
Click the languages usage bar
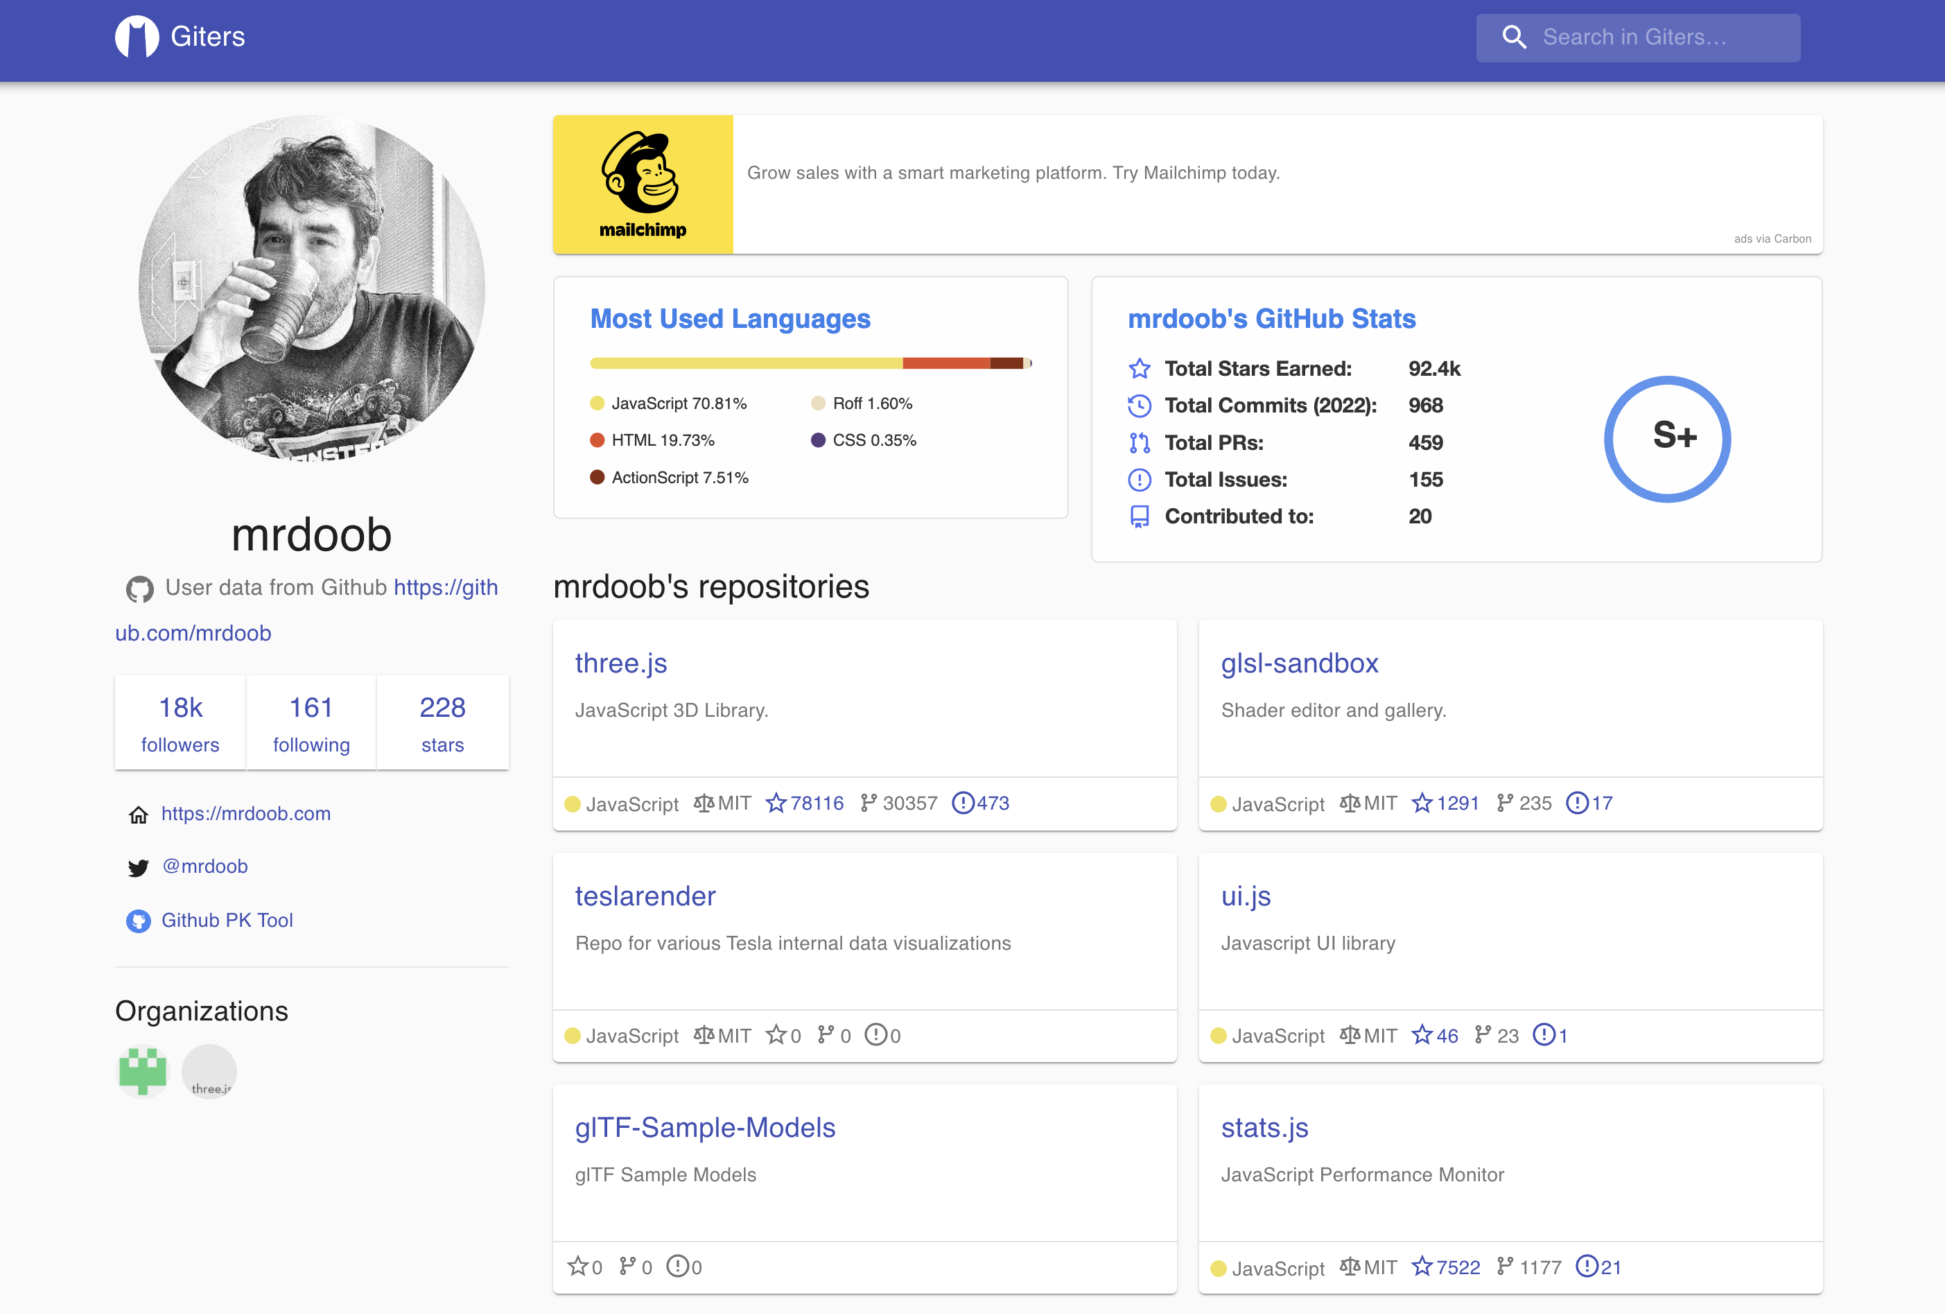[810, 363]
